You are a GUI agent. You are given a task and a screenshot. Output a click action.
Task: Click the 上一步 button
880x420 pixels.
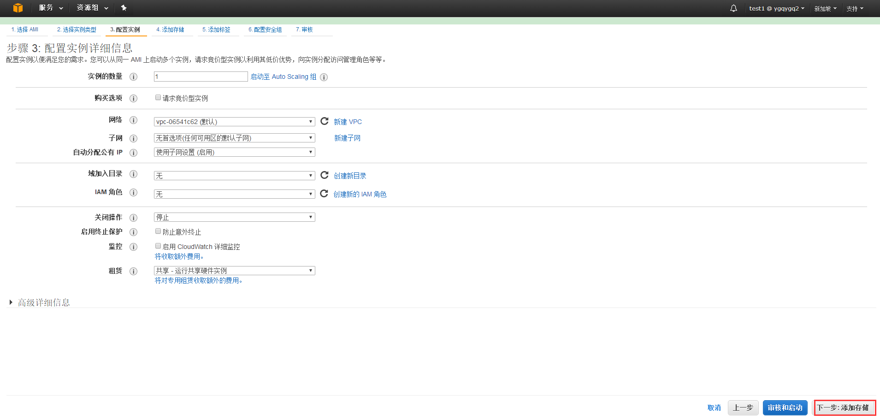pos(743,408)
